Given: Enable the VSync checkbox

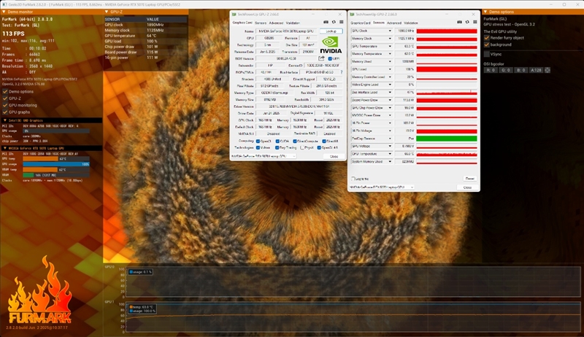Looking at the screenshot, I should tap(487, 53).
